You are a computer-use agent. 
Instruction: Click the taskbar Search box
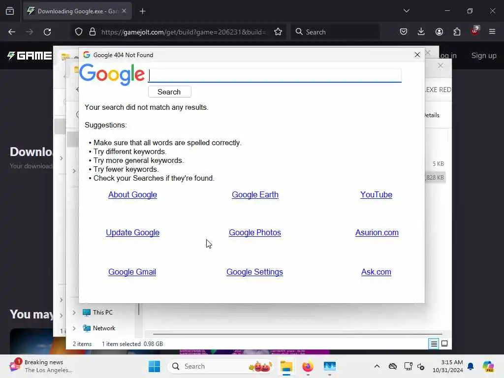pyautogui.click(x=220, y=366)
